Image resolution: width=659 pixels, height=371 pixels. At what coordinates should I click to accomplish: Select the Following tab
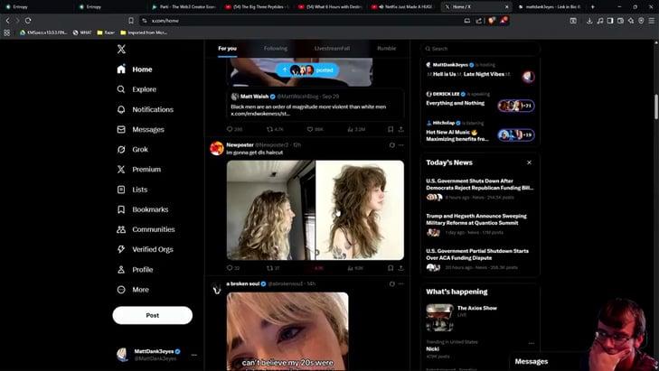(x=276, y=49)
